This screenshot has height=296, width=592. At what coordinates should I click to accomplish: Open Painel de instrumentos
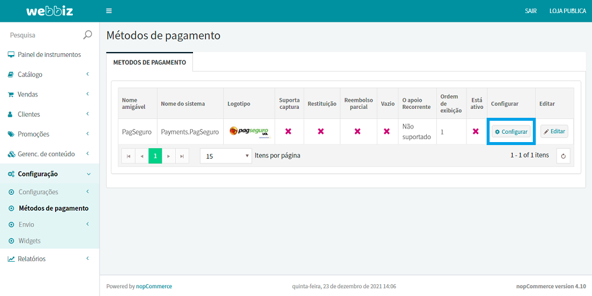point(49,54)
